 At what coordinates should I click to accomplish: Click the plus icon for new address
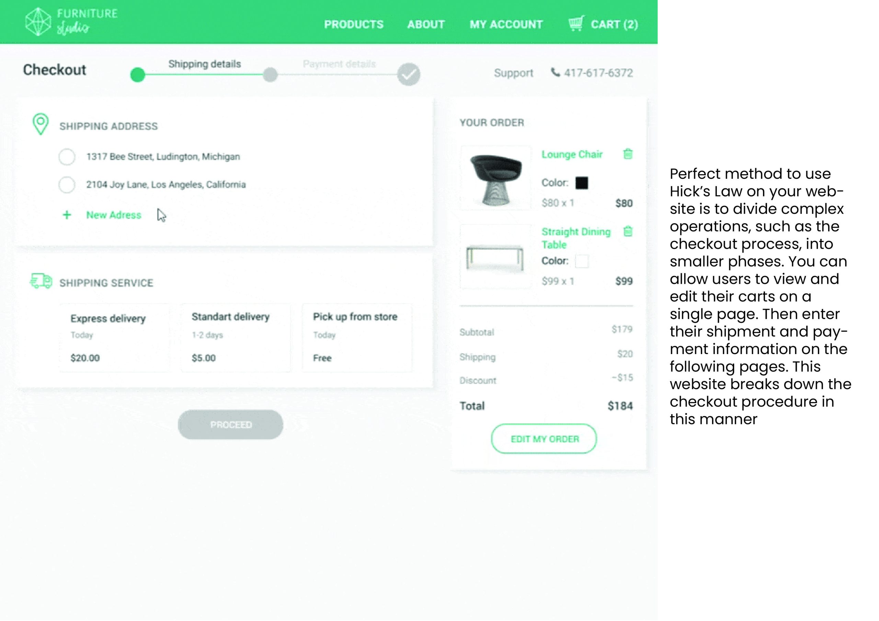coord(67,215)
